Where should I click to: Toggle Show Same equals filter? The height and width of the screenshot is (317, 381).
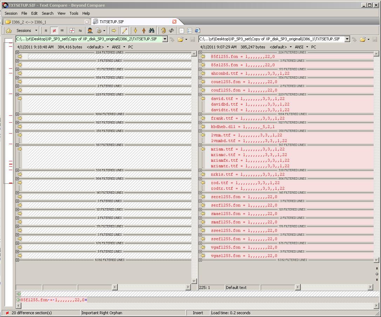[62, 31]
